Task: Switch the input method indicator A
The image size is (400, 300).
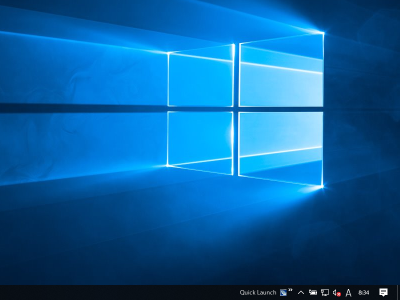Action: coord(348,292)
